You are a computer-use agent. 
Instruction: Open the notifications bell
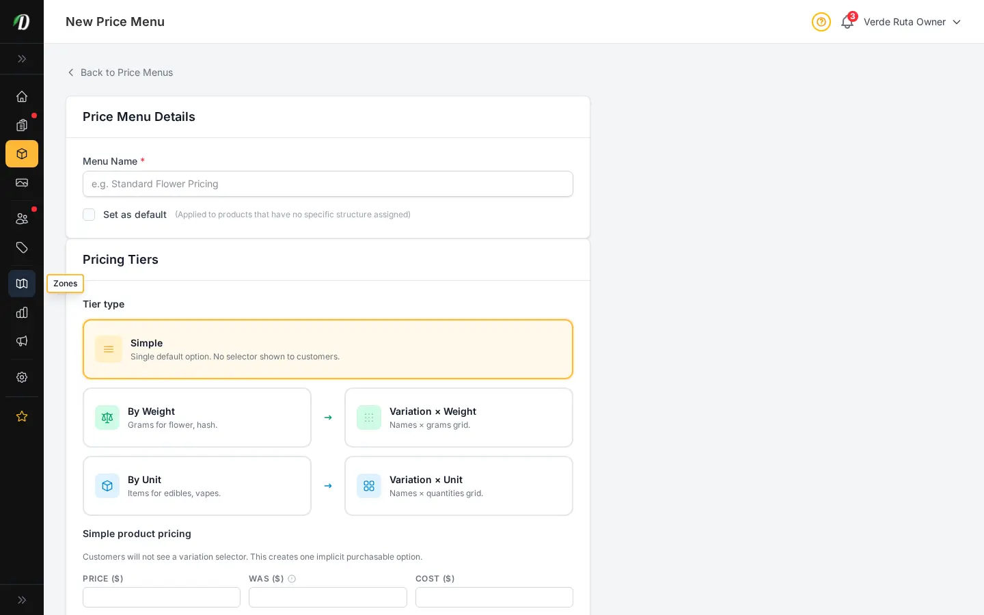847,22
